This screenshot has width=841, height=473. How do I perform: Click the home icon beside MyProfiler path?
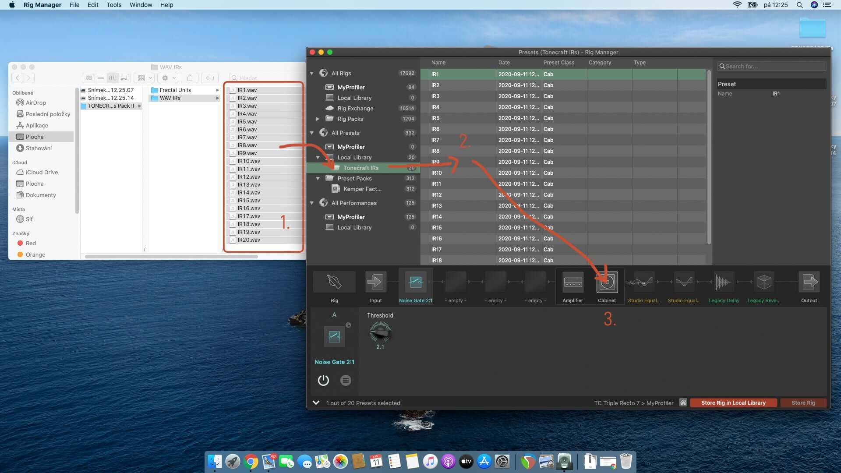coord(683,402)
